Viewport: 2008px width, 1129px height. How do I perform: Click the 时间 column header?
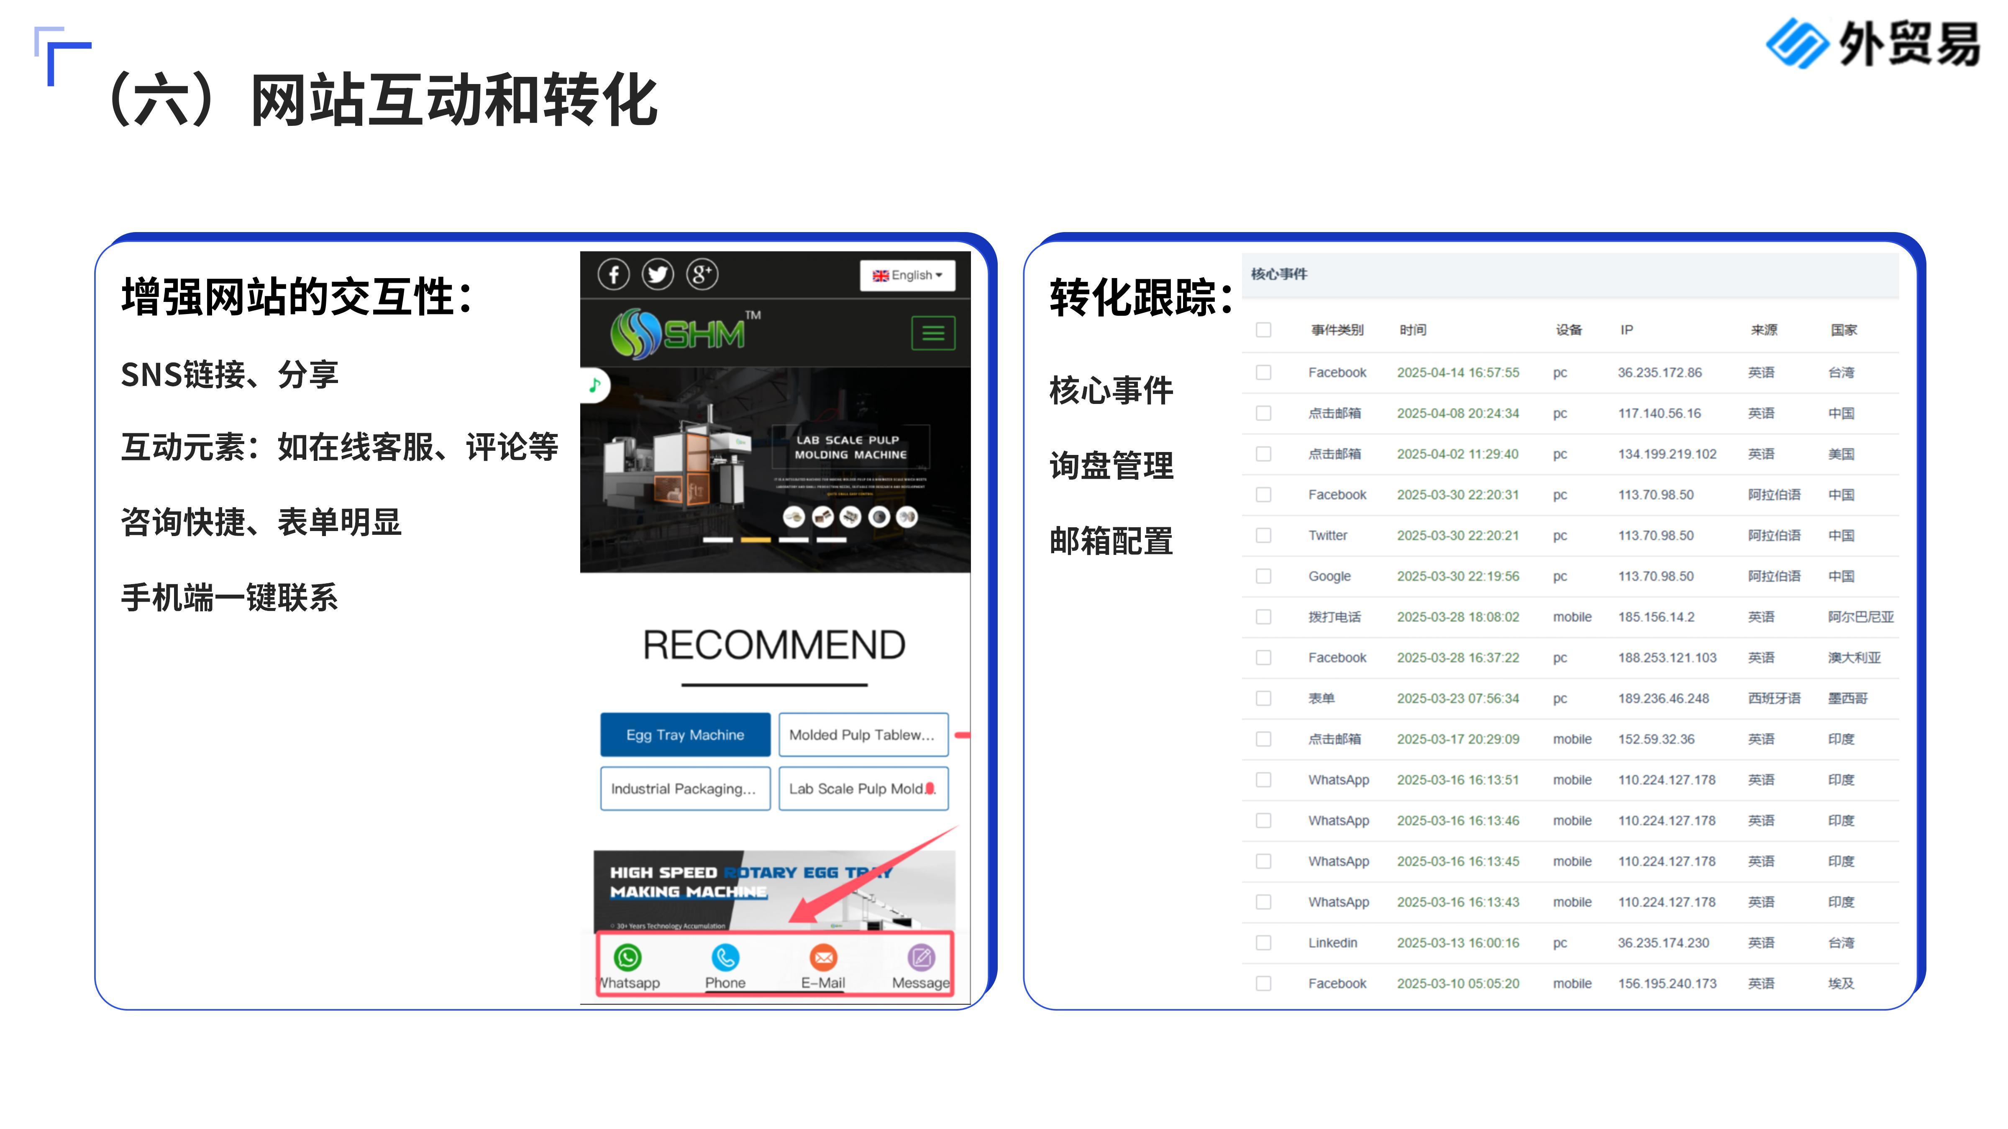pos(1412,330)
